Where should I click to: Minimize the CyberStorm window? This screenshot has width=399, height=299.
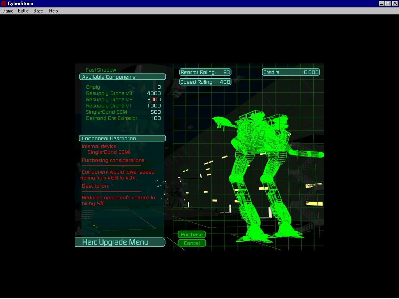(381, 4)
